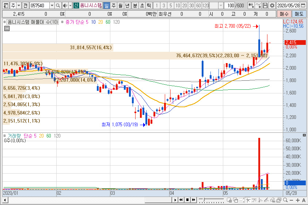
Task: Select the 3 period interval button
Action: click(x=164, y=5)
